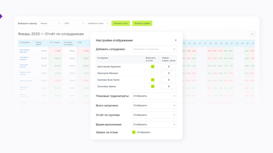Toggle include-in-report for Пугачева Арина
This screenshot has width=273, height=153.
153,86
